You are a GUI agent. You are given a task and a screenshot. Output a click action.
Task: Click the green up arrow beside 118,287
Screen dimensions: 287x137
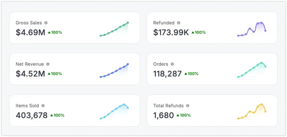click(x=186, y=74)
